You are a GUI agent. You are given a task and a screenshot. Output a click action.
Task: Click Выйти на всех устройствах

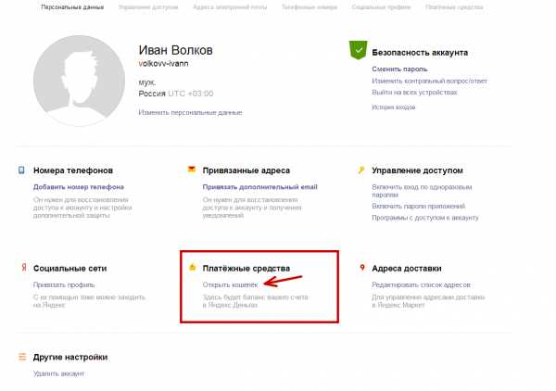pos(414,92)
